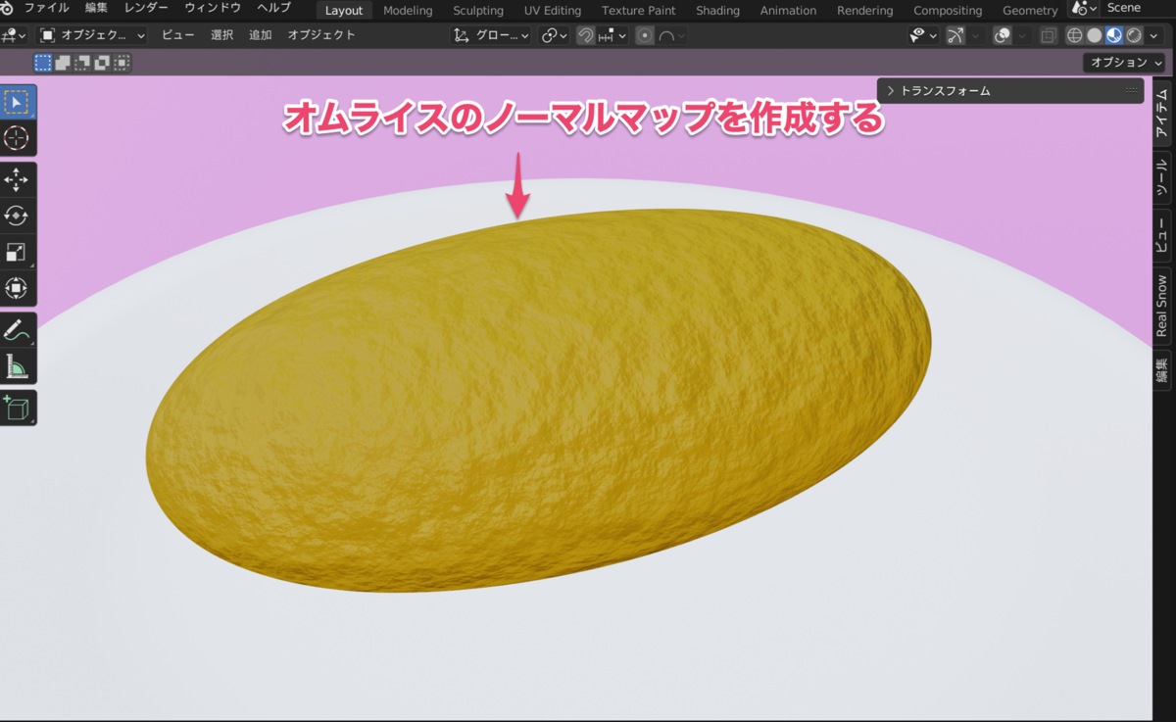Select the Transform tool
1176x722 pixels.
pos(17,288)
